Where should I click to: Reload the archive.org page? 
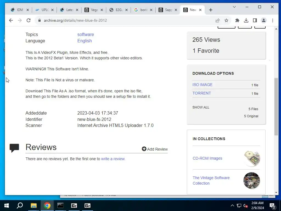click(x=29, y=20)
